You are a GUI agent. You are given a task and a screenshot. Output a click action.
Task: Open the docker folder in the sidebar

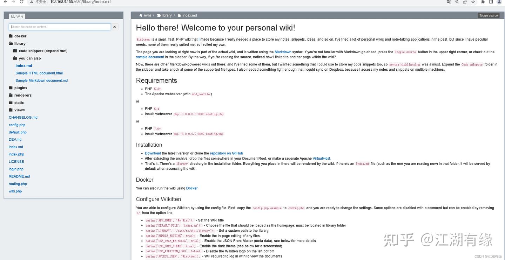coord(20,36)
